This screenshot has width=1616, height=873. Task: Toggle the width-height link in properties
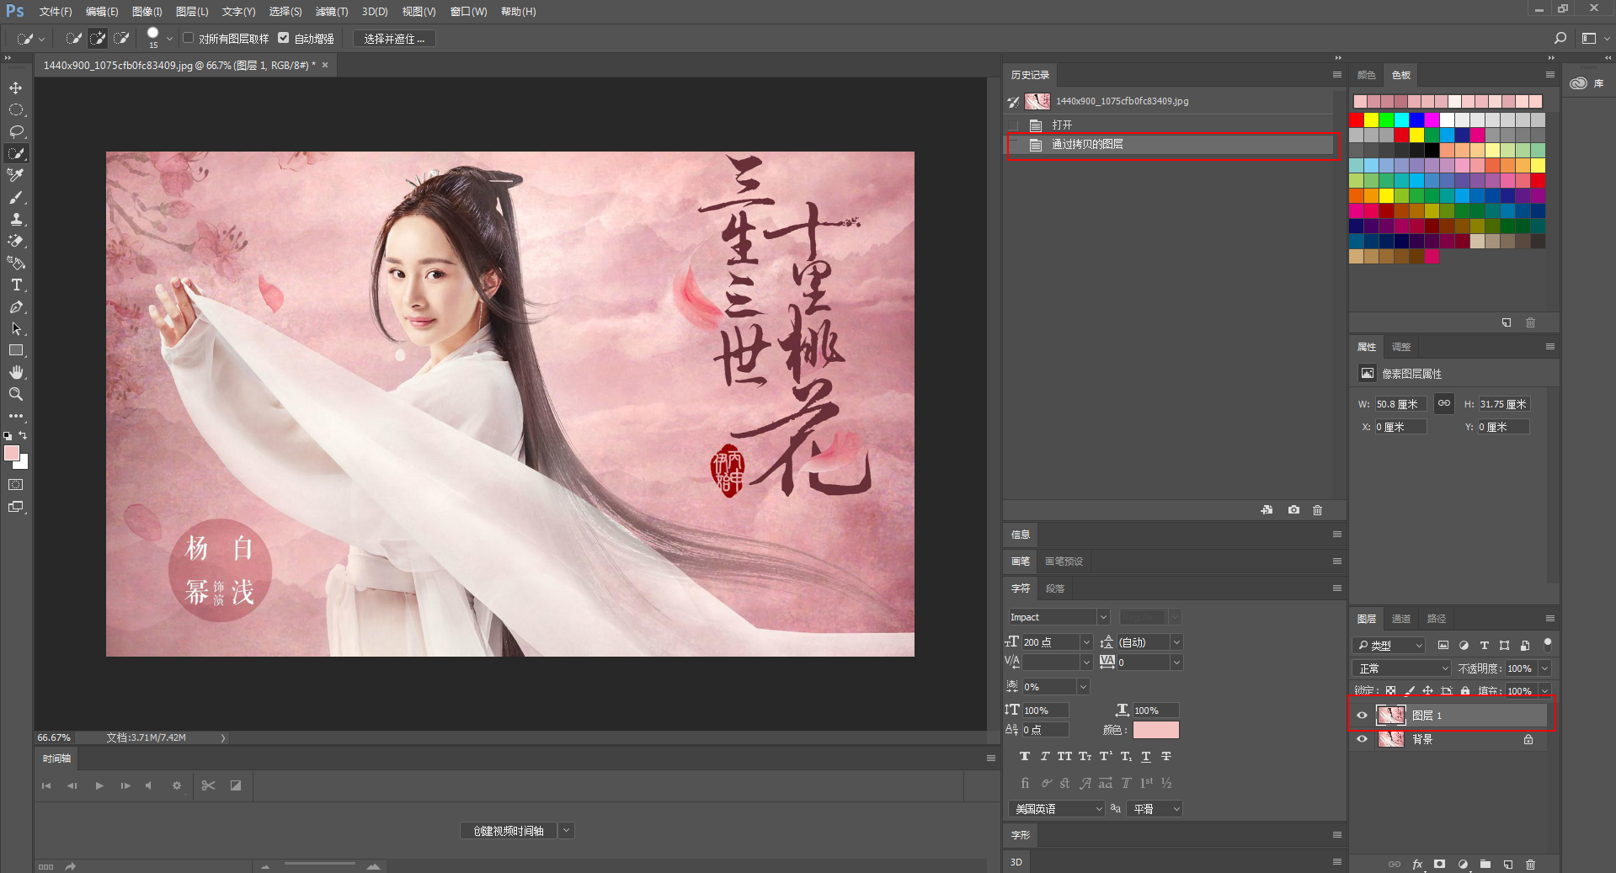pyautogui.click(x=1444, y=403)
